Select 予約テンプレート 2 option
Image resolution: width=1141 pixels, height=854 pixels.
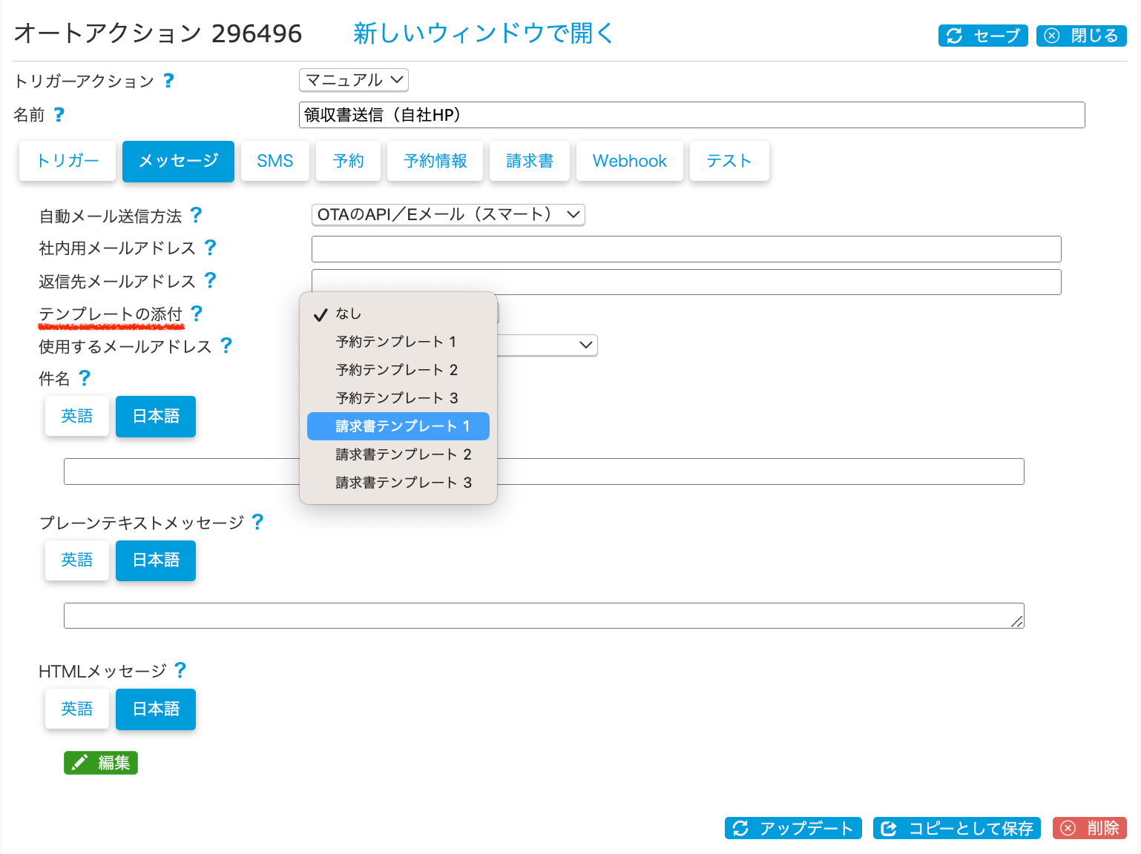(397, 370)
